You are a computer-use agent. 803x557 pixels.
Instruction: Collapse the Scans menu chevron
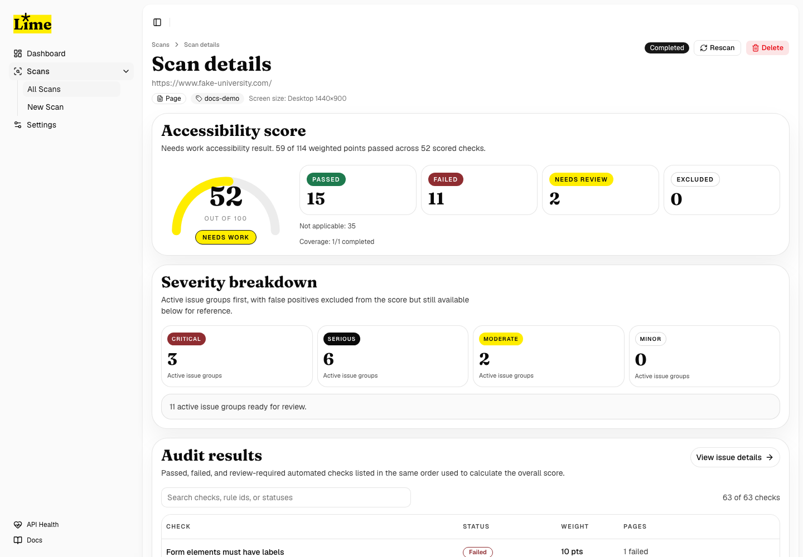pos(126,71)
